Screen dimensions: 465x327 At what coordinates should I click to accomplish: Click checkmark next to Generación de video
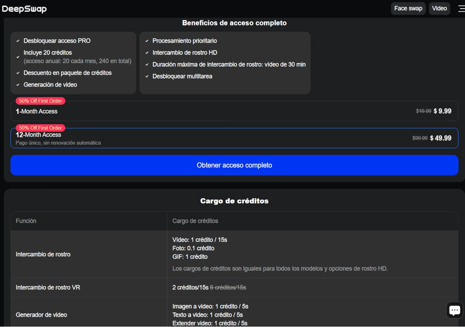[18, 85]
